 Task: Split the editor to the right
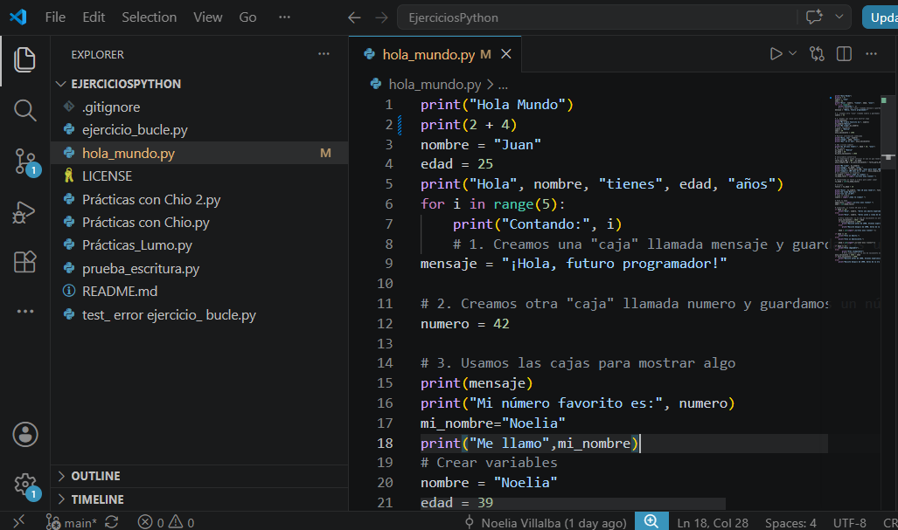point(844,54)
